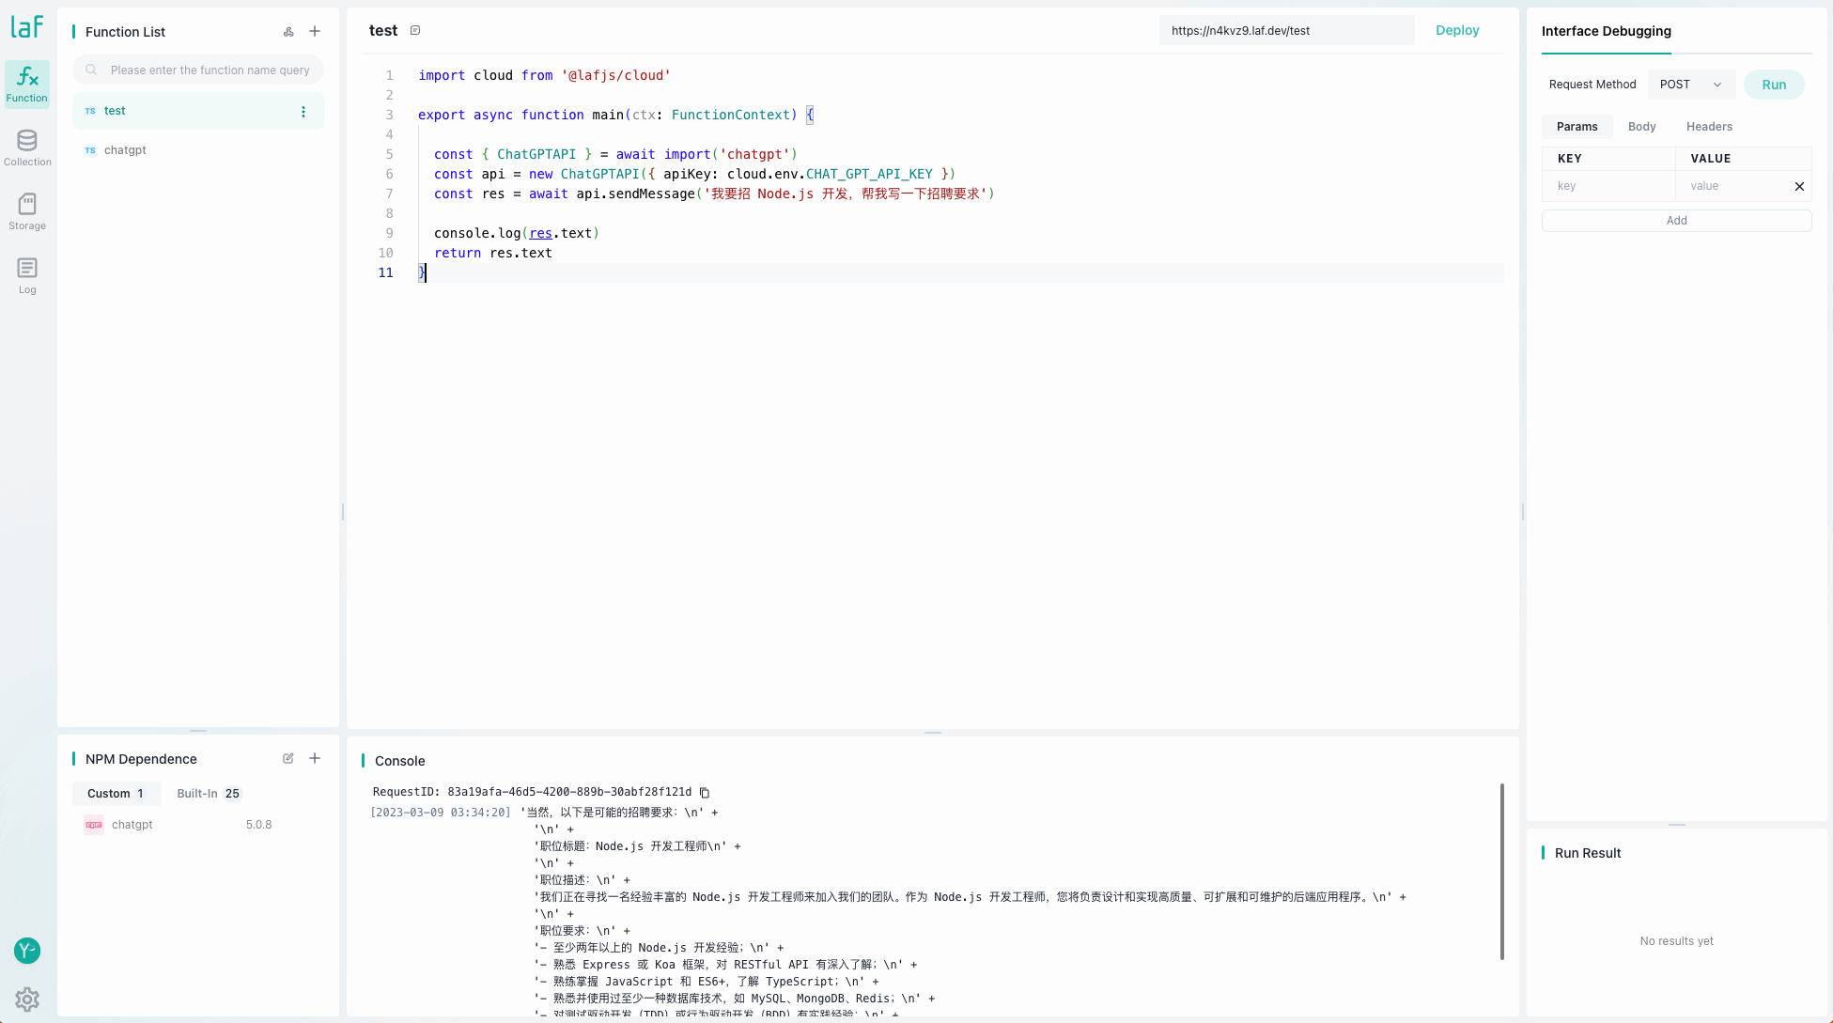Remove the params row with the X icon
Screen dimensions: 1833x1023
pyautogui.click(x=1799, y=186)
